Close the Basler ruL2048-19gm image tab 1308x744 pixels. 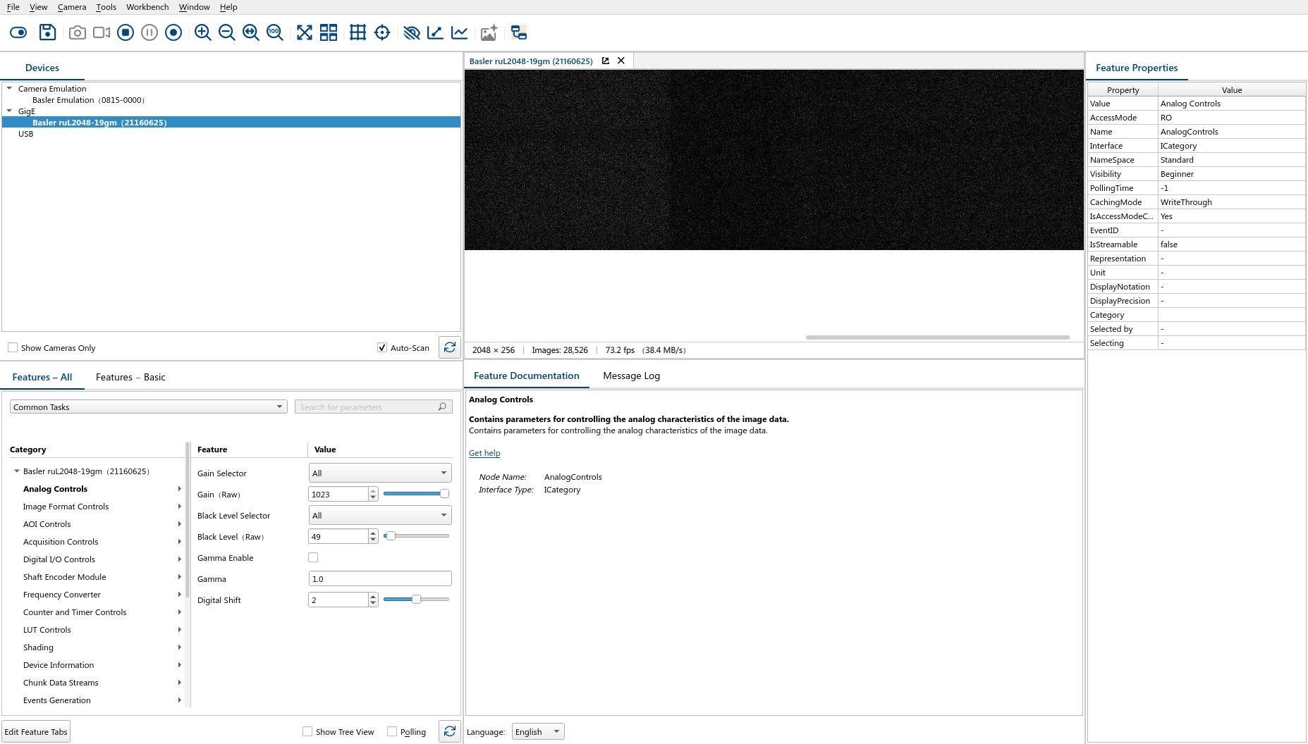(x=621, y=61)
